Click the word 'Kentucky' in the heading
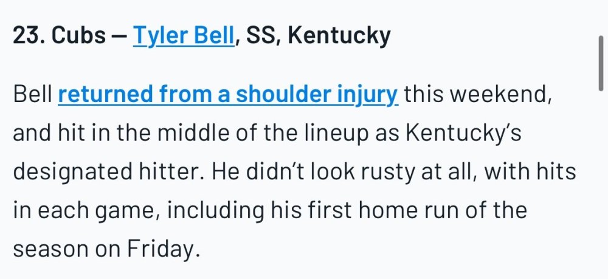Image resolution: width=608 pixels, height=279 pixels. [339, 36]
